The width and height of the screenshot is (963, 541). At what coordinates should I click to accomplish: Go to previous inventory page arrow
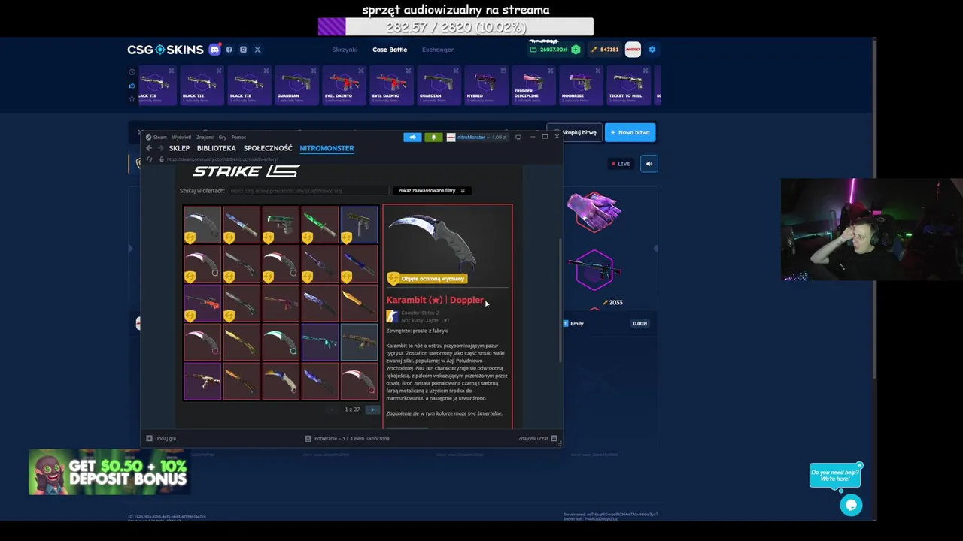coord(332,410)
